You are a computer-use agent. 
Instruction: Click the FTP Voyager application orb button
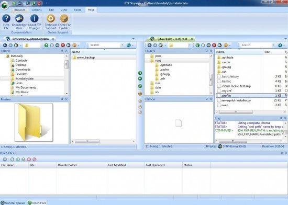point(5,5)
